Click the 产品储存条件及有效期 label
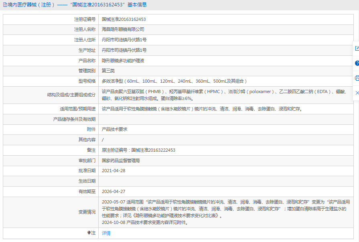The height and width of the screenshot is (242, 359). click(74, 119)
